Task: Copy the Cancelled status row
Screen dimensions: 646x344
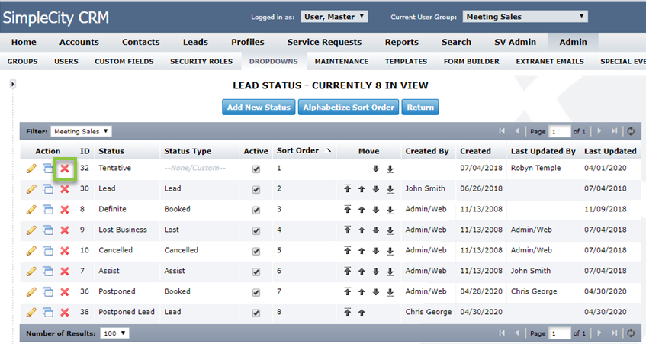Action: click(x=48, y=251)
